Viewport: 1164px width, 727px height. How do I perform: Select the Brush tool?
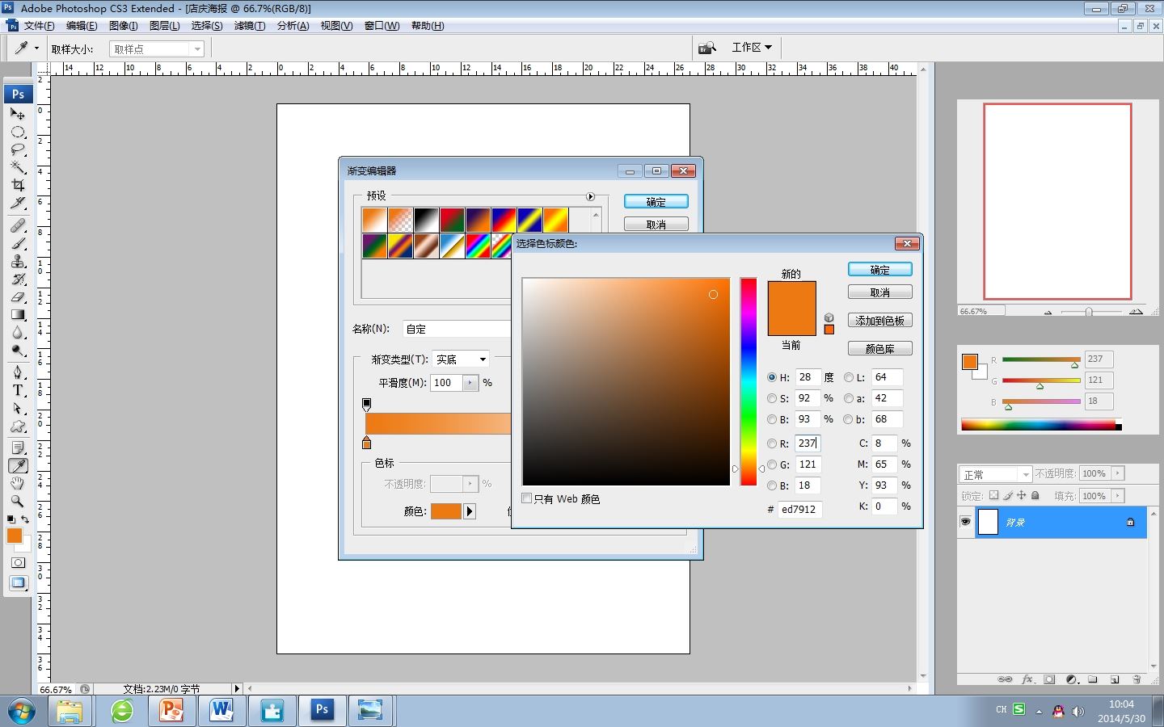(x=18, y=243)
